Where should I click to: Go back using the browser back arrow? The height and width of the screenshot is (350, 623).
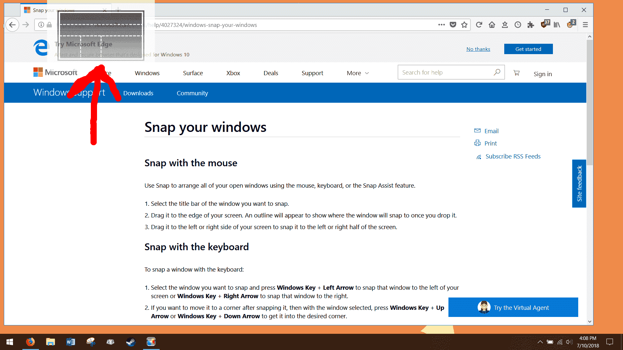[x=12, y=25]
